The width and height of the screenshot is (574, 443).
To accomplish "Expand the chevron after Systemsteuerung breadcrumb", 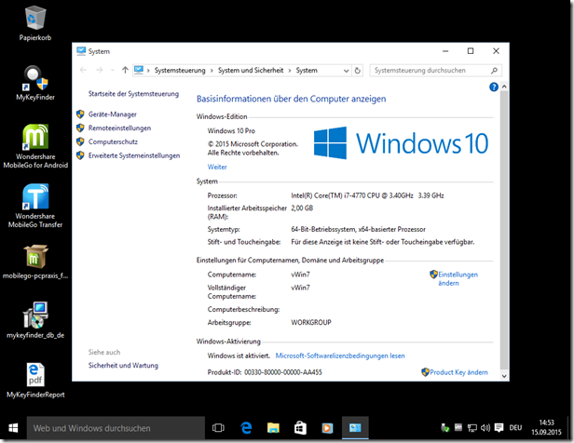I will [x=212, y=71].
